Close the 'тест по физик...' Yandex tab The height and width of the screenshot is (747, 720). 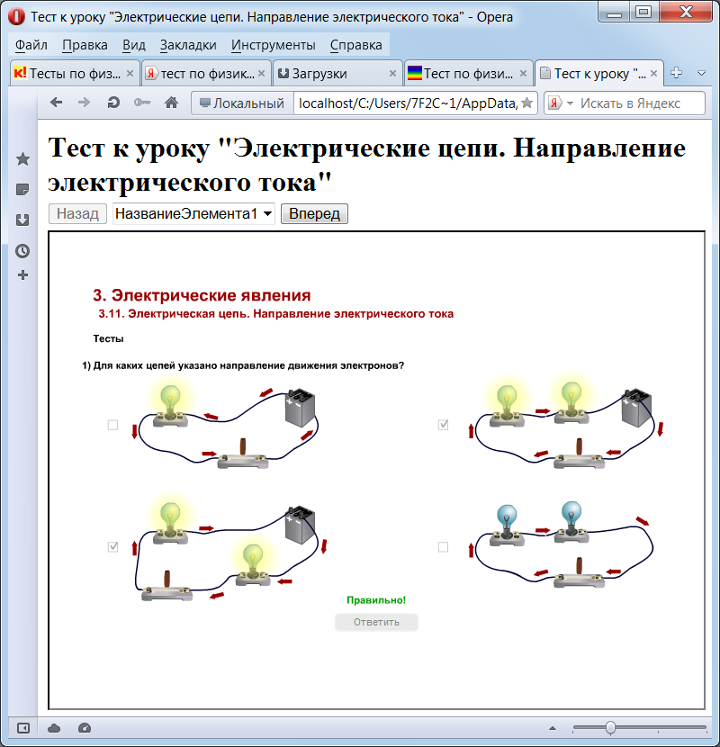[x=261, y=74]
